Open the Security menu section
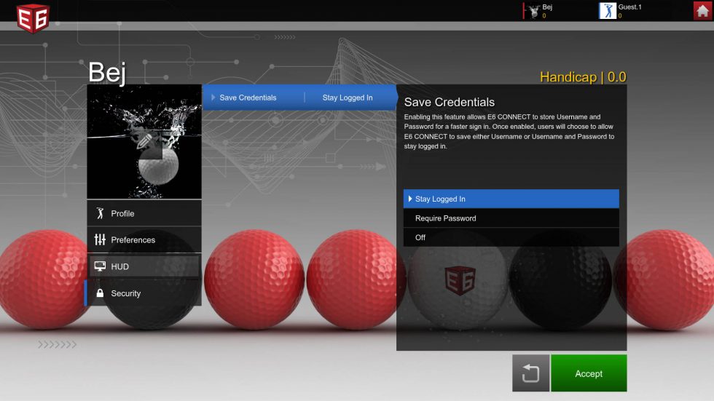Viewport: 714px width, 401px height. 144,293
